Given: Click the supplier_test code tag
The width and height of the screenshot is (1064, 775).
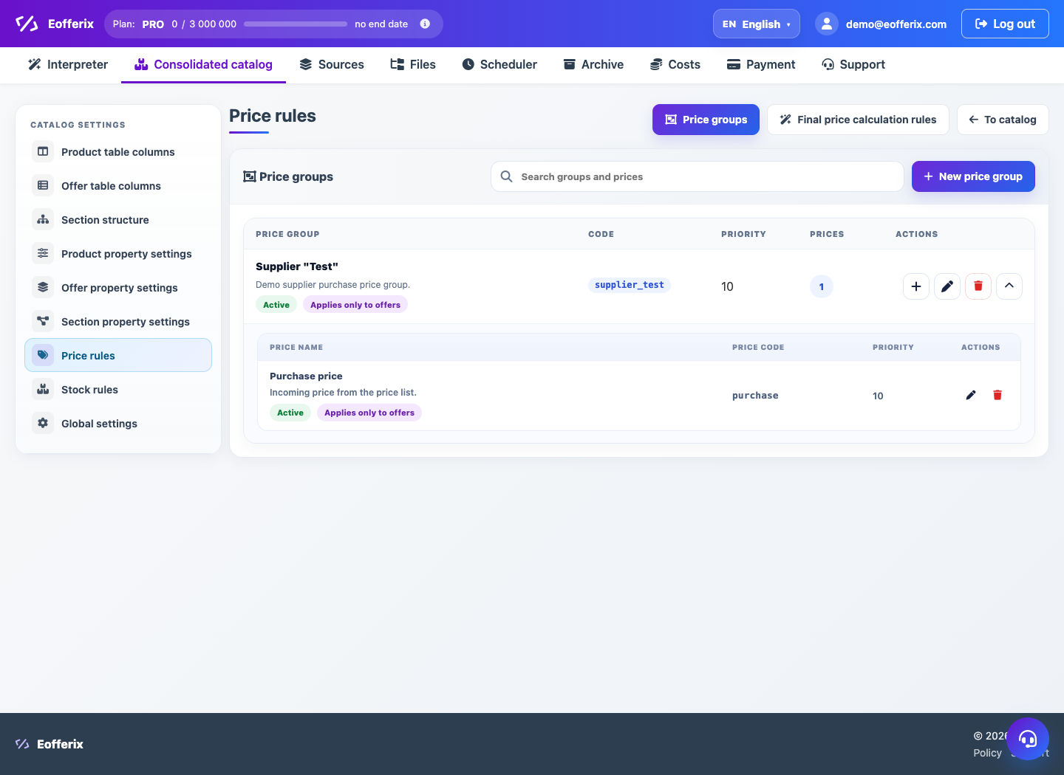Looking at the screenshot, I should click(x=630, y=285).
